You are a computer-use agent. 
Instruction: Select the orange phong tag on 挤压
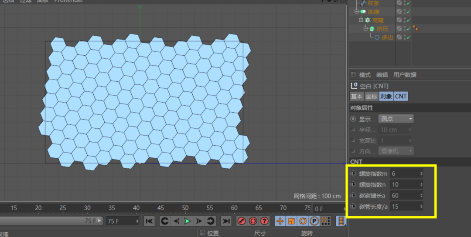(416, 28)
